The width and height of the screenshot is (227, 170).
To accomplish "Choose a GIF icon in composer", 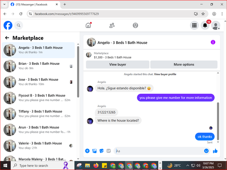I will point(109,151).
